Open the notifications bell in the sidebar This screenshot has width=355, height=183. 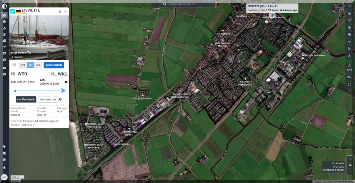[x=4, y=167]
